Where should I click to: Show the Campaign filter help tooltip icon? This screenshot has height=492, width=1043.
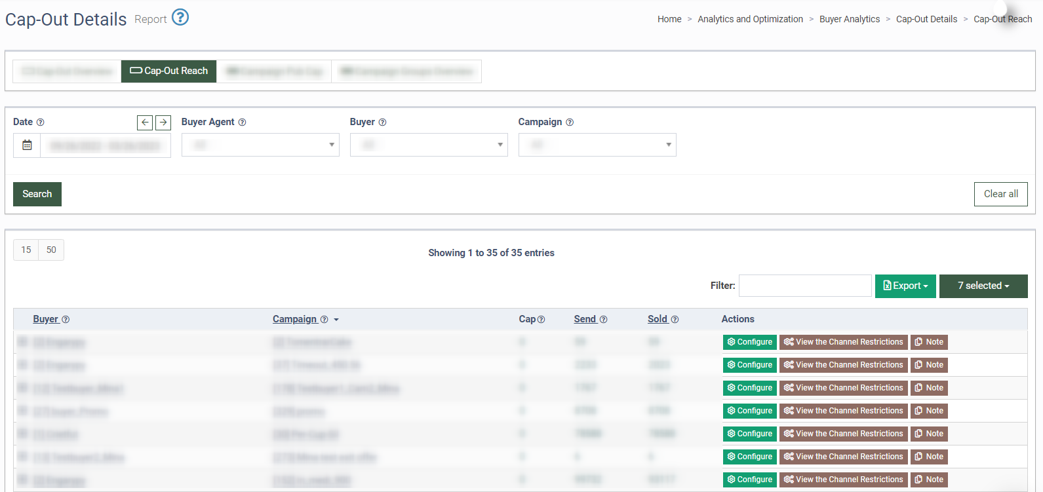click(x=570, y=123)
